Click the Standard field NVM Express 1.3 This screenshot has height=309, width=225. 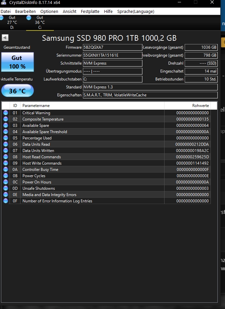(x=150, y=87)
